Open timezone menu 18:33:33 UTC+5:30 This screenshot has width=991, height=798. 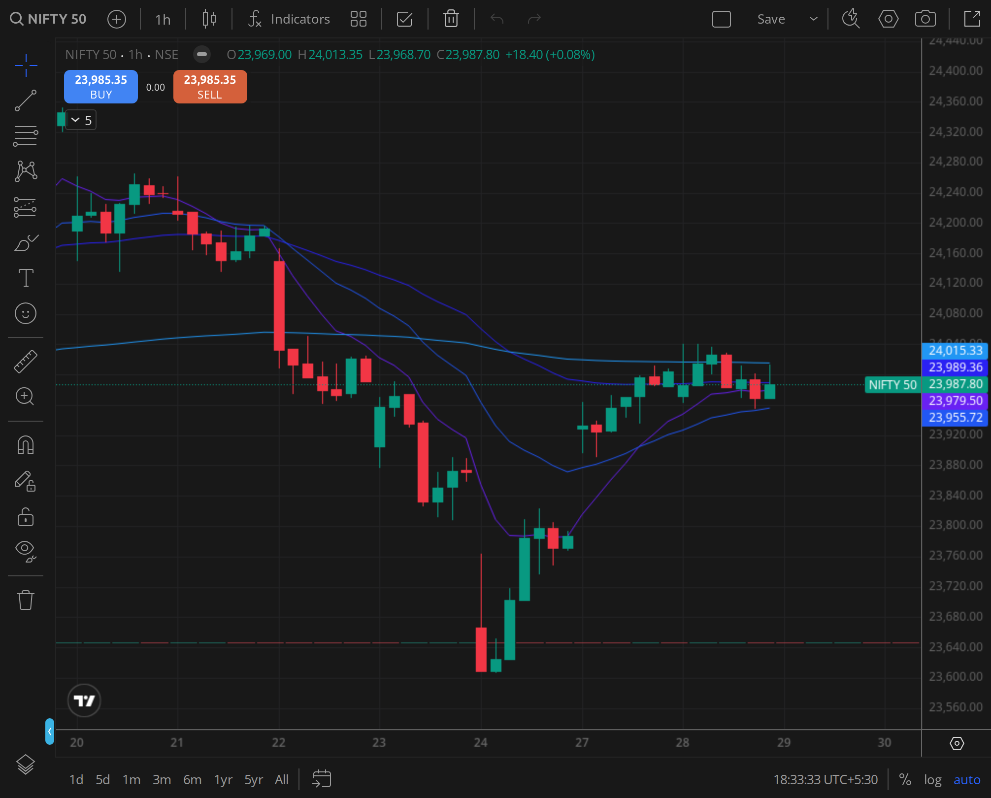[826, 780]
